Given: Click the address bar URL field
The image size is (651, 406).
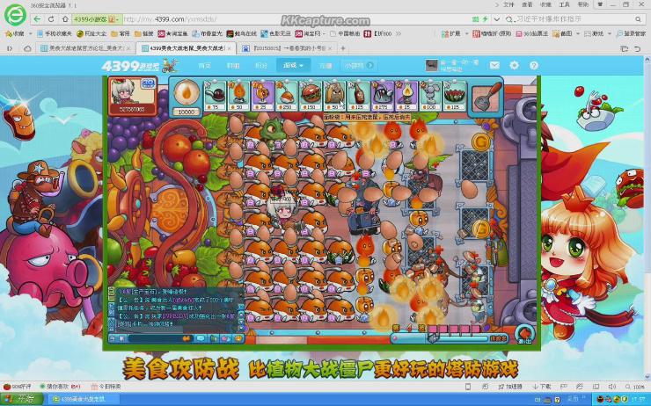Looking at the screenshot, I should (295, 19).
